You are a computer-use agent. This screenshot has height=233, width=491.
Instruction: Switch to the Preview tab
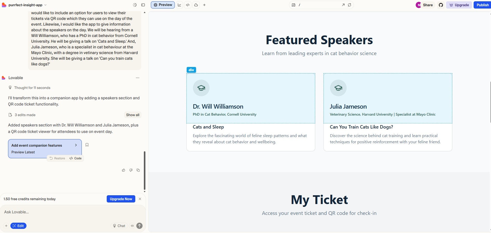tap(163, 5)
